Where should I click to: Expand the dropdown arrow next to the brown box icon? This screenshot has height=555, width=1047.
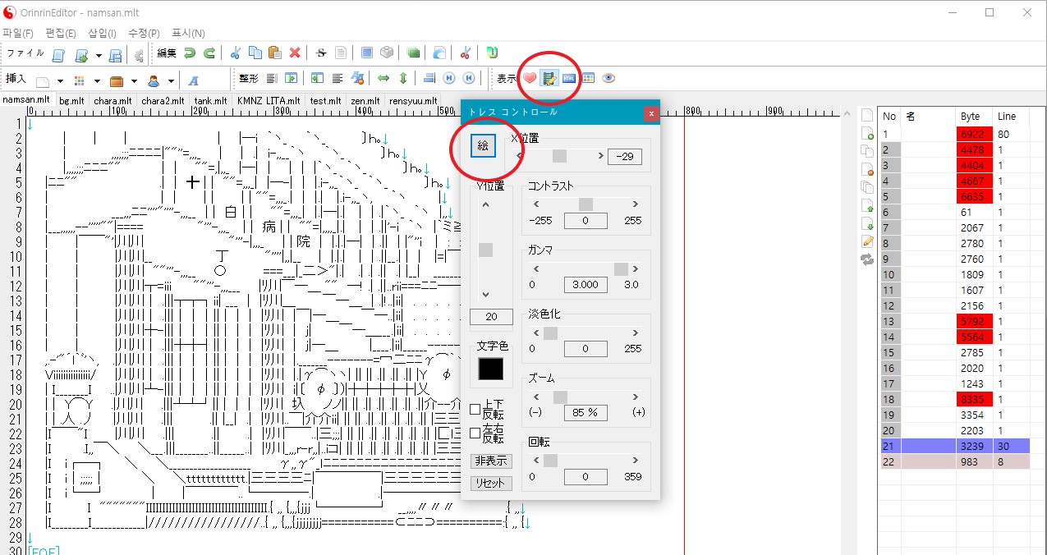point(133,81)
